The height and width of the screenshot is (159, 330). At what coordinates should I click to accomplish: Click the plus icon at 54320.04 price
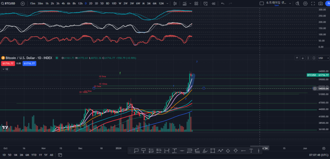coord(315,88)
